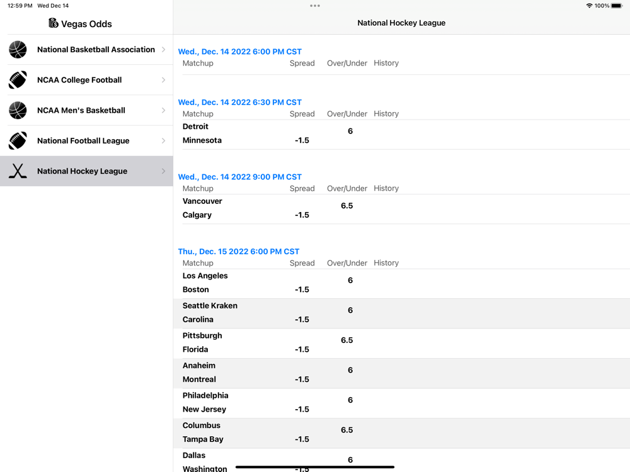Tap the Anaheim team name
This screenshot has width=630, height=472.
[x=199, y=365]
